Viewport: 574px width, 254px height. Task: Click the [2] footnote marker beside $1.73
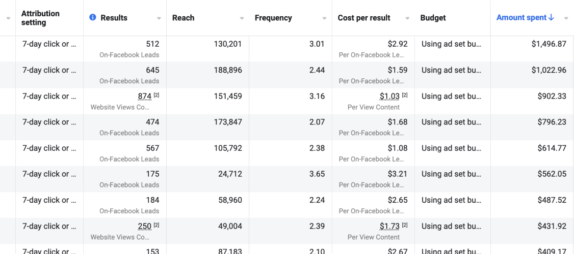tap(405, 225)
